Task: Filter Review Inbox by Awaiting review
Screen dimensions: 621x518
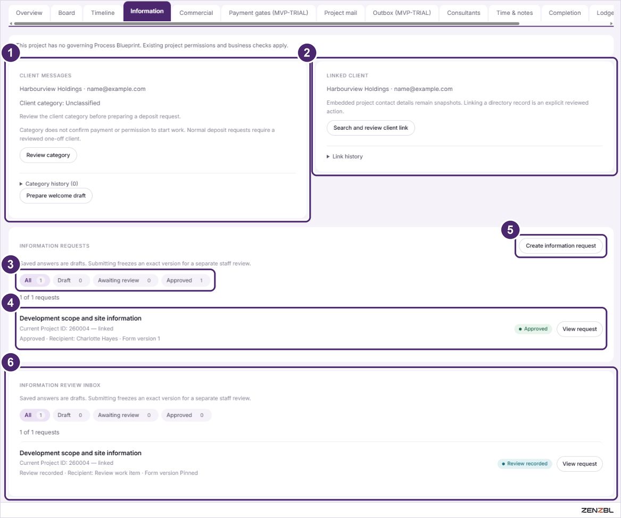Action: tap(125, 415)
